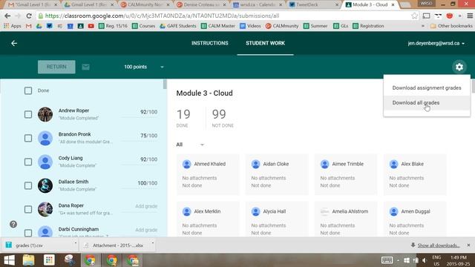Screen dimensions: 475x267
Task: Check the Done select-all checkbox
Action: tap(28, 90)
